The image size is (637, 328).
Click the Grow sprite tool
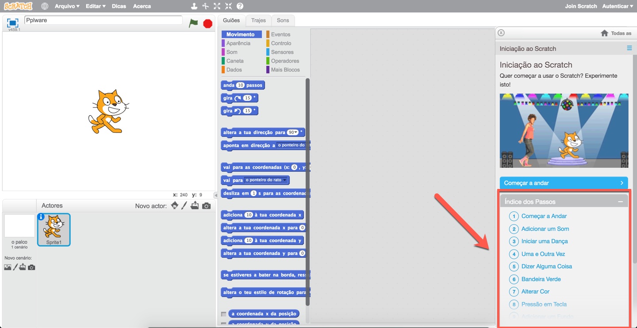tap(217, 6)
